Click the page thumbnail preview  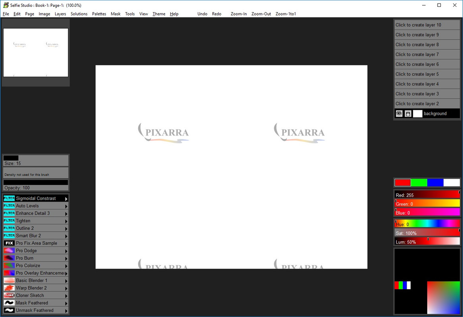click(x=36, y=52)
